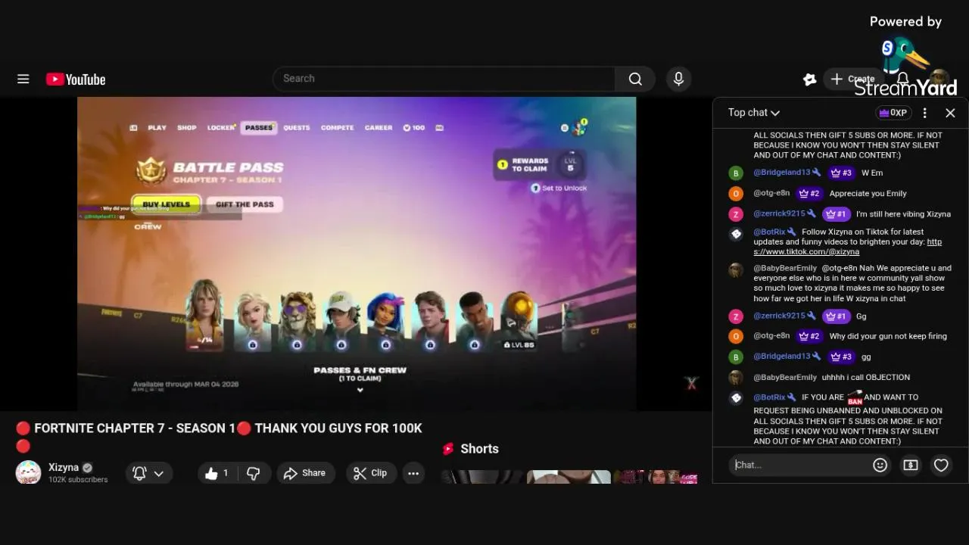The height and width of the screenshot is (545, 969).
Task: Click the LOCKER tab in Fortnite menu
Action: pos(221,128)
